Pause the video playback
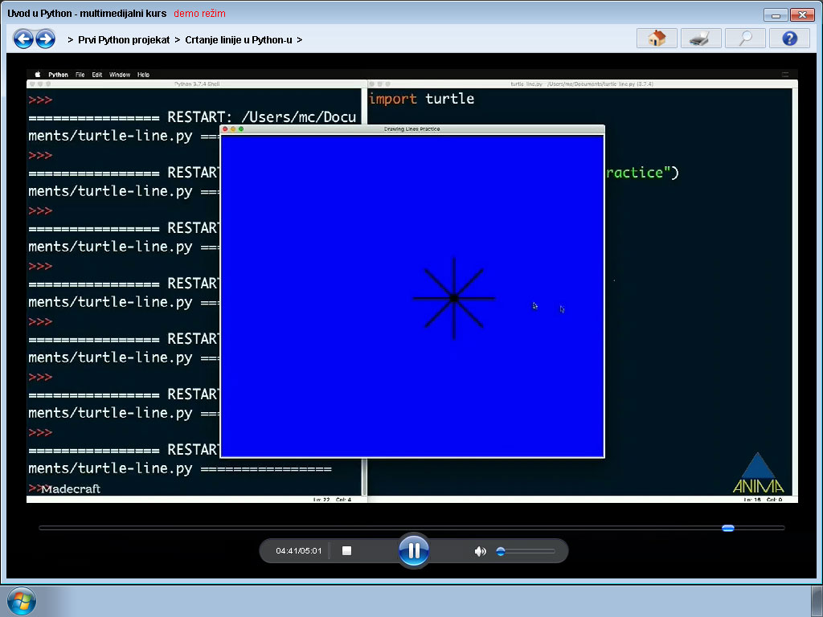Viewport: 823px width, 617px height. [414, 551]
